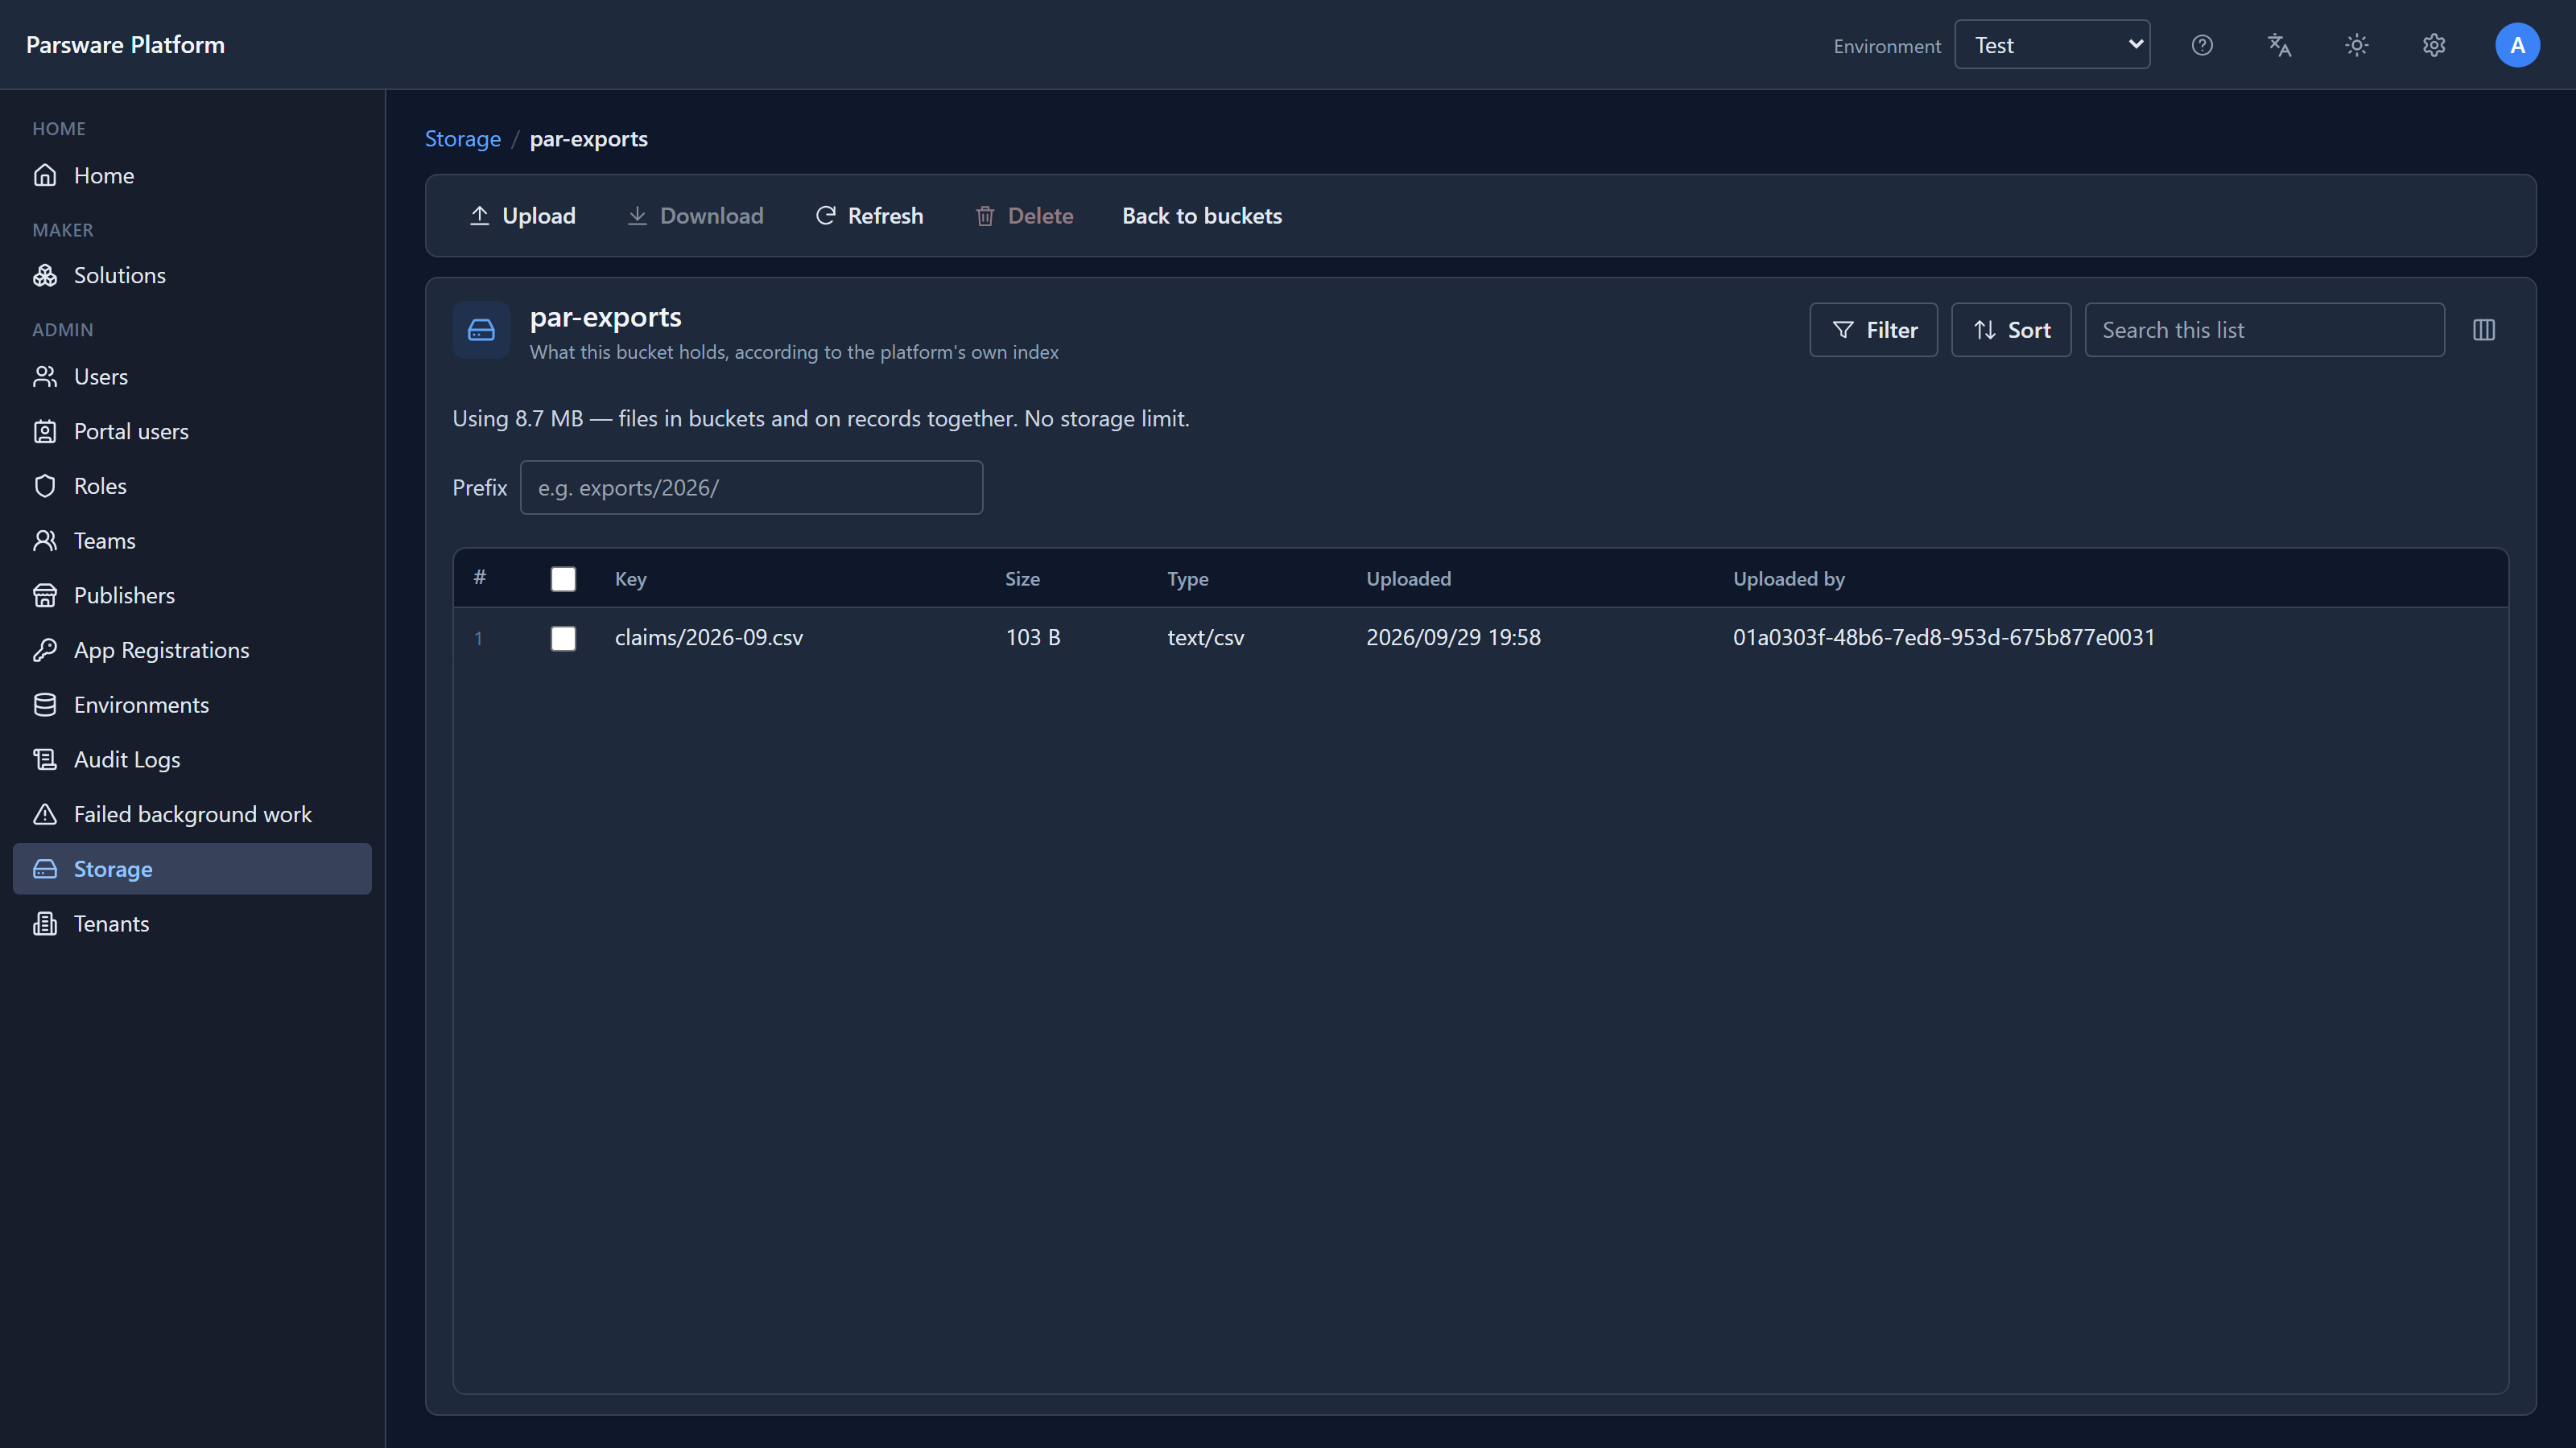Screen dimensions: 2576x1448
Task: Click the claims/2026-09.csv key
Action: 709,638
